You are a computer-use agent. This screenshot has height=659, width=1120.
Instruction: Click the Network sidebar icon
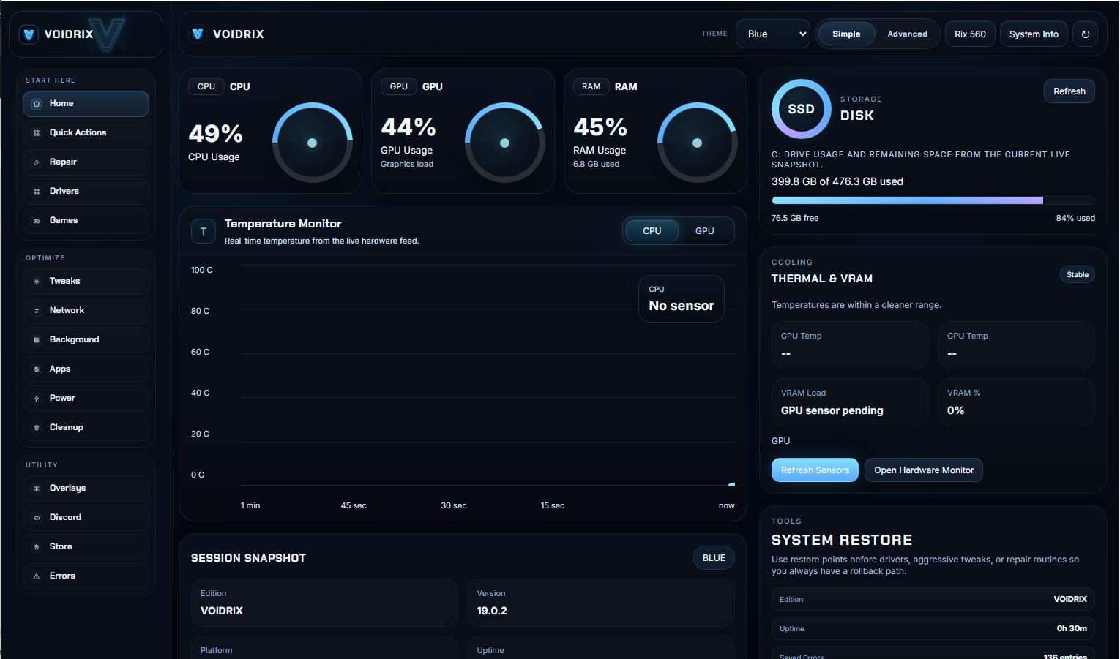[37, 311]
